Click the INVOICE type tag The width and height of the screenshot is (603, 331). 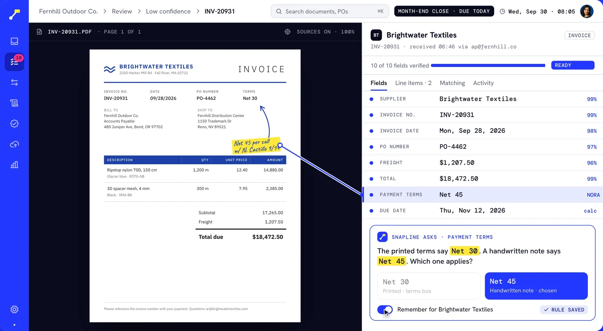[x=579, y=35]
